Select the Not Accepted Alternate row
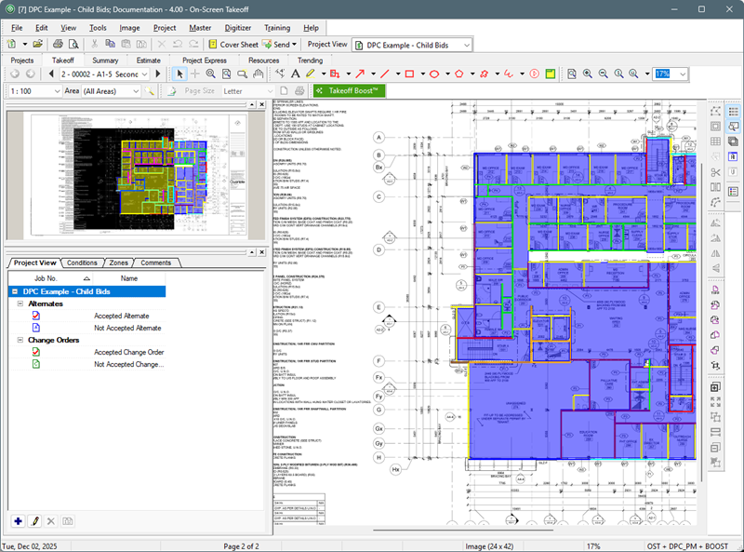The image size is (744, 552). [x=86, y=328]
